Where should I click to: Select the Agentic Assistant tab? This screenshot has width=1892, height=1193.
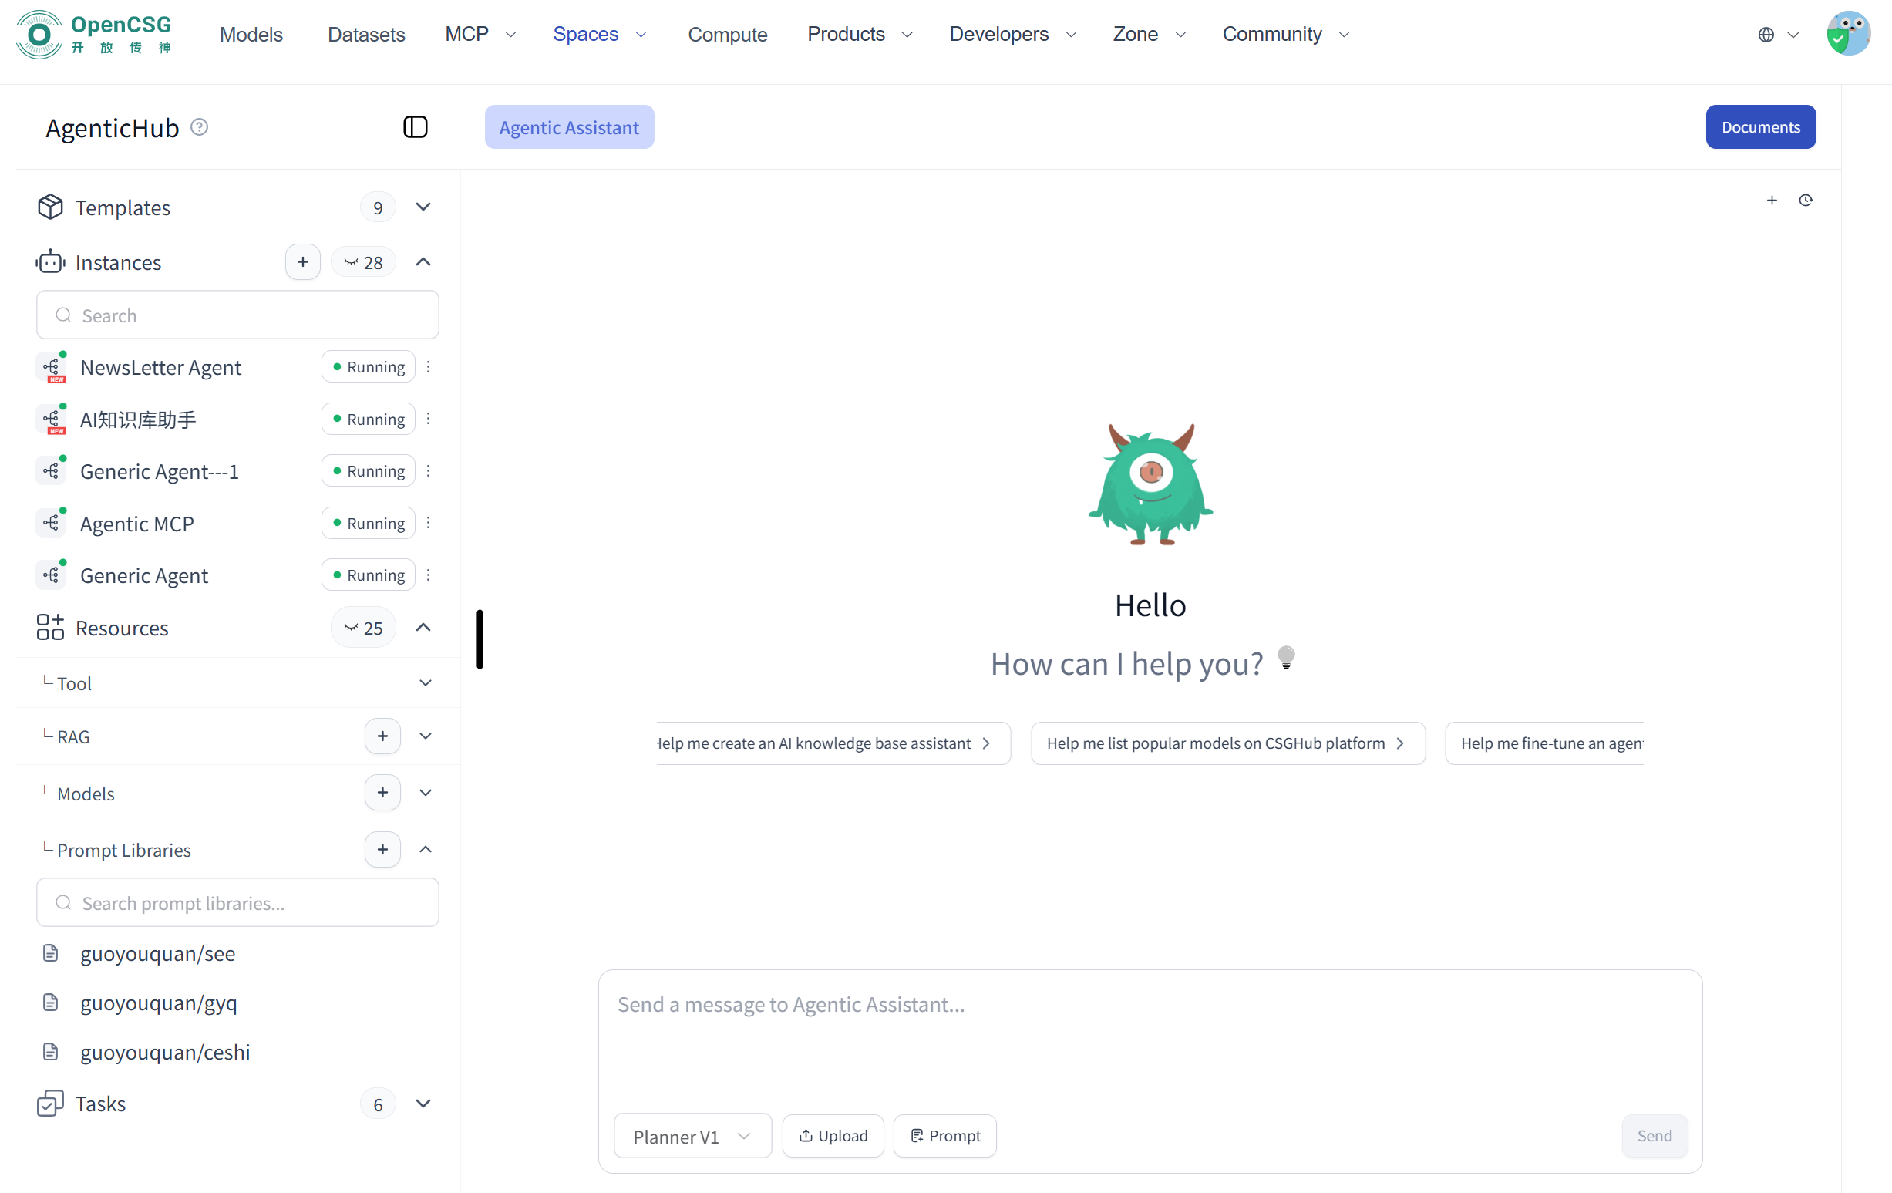click(x=569, y=127)
